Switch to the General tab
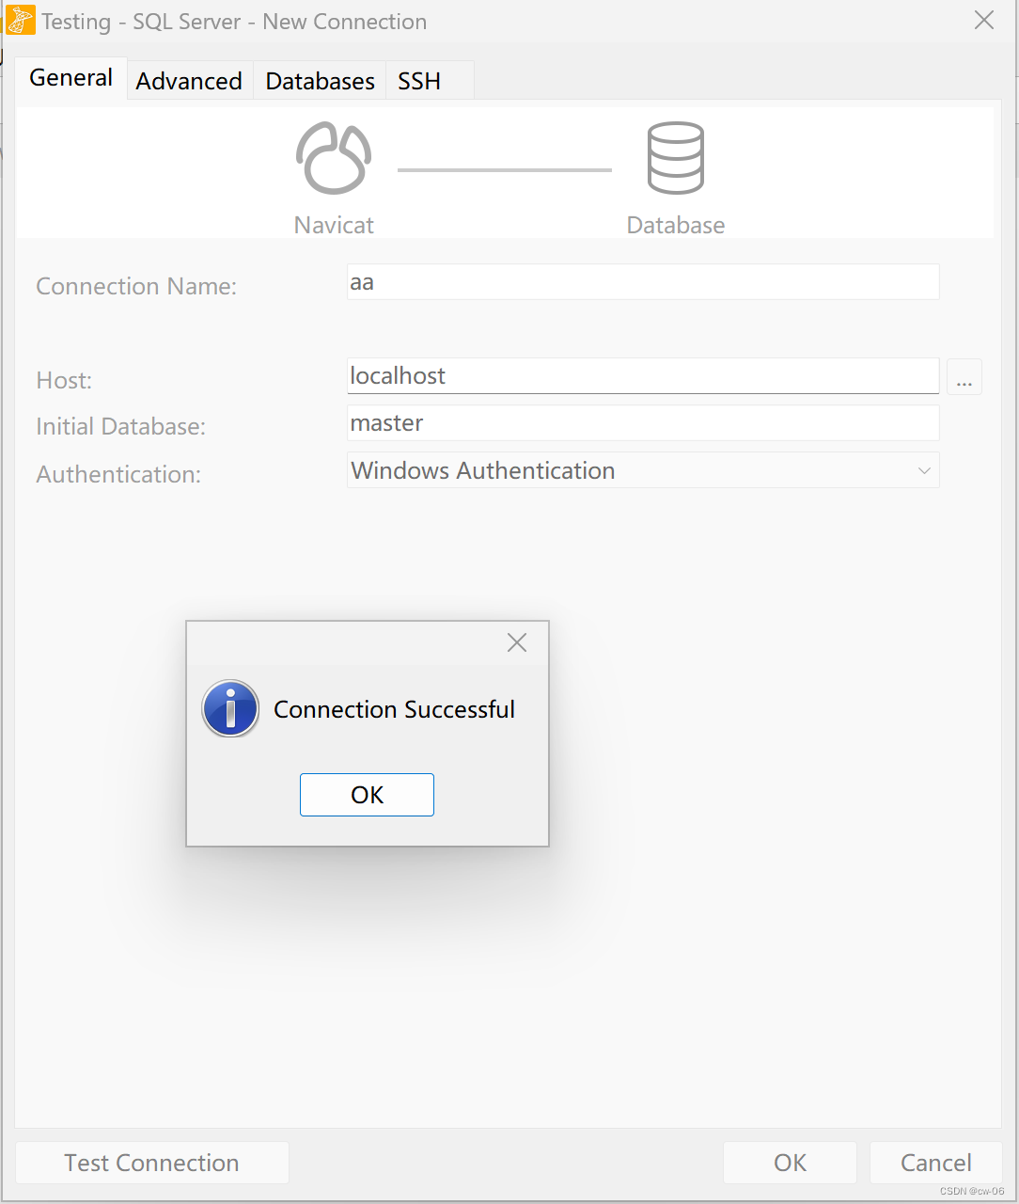Screen dimensions: 1019x1204 [71, 78]
